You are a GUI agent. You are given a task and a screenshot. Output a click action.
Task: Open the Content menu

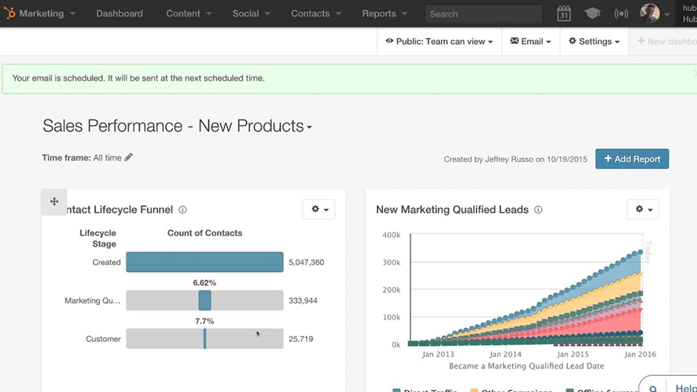click(189, 13)
